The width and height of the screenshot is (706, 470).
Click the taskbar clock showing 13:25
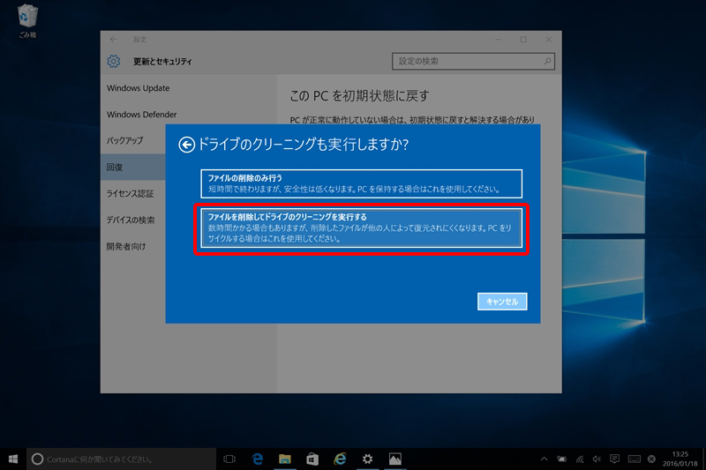[680, 459]
